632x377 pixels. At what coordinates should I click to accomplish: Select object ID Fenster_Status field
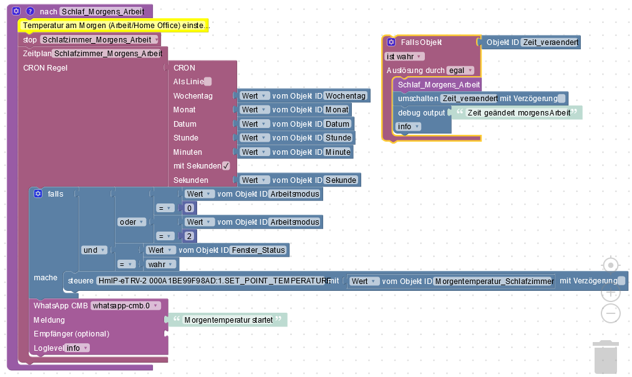[258, 250]
